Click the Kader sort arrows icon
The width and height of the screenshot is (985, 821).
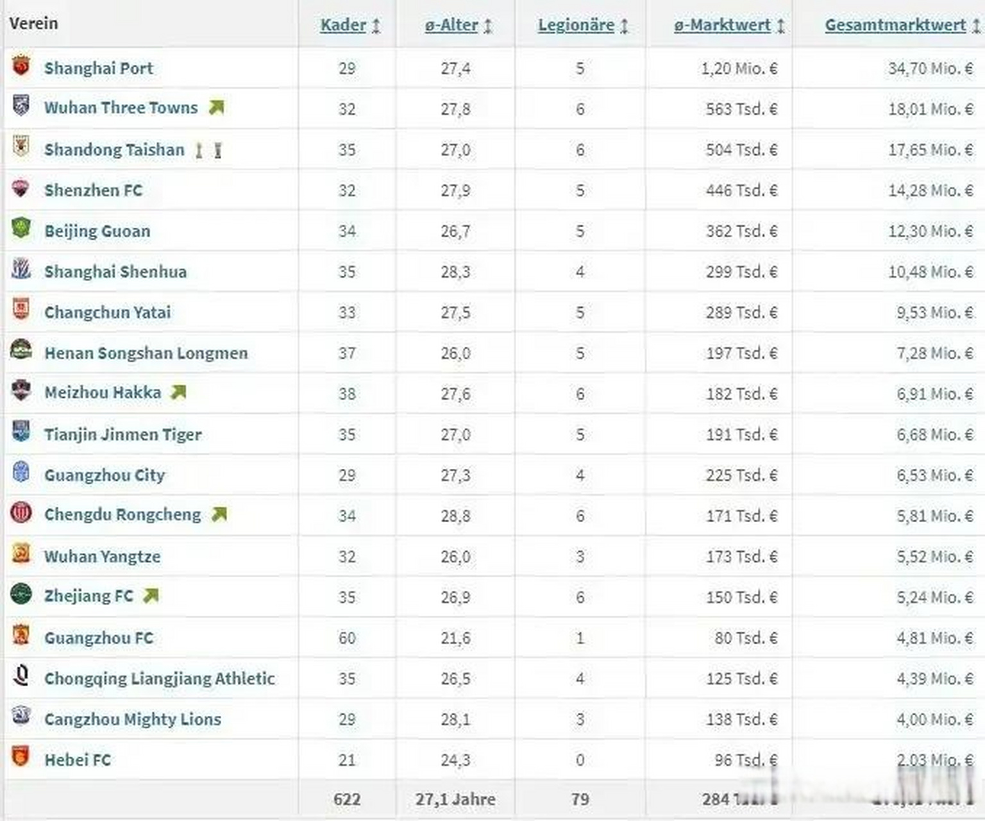tap(376, 26)
